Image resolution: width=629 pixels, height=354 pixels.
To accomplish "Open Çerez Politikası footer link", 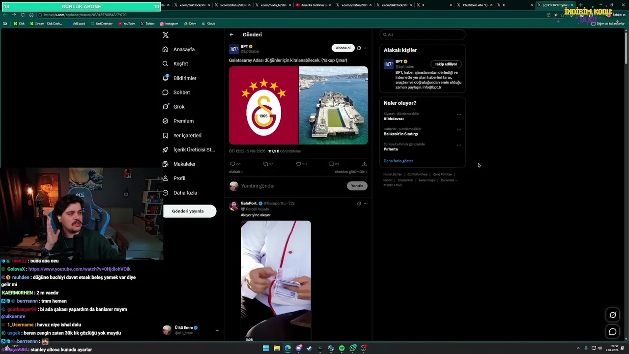I will (443, 174).
